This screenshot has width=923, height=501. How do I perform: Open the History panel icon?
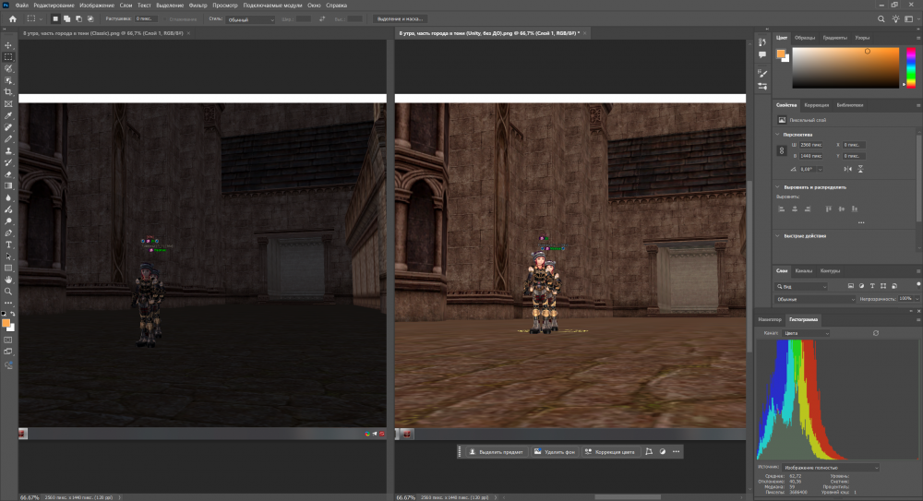coord(762,42)
